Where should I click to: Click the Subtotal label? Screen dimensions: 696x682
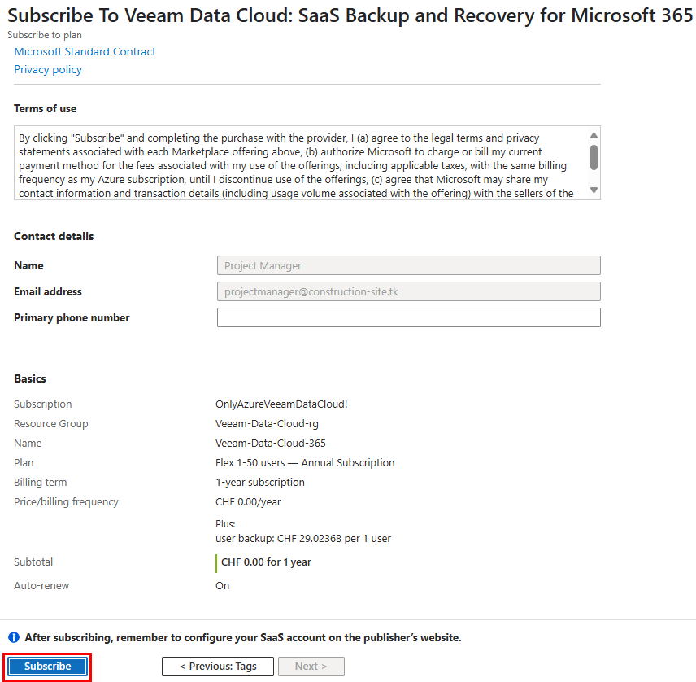(33, 562)
